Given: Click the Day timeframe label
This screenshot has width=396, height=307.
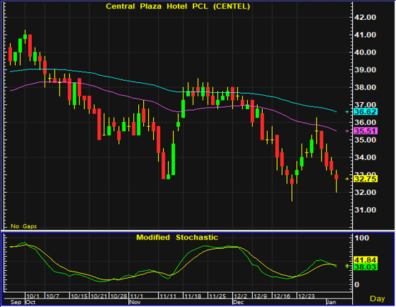Looking at the screenshot, I should 378,298.
